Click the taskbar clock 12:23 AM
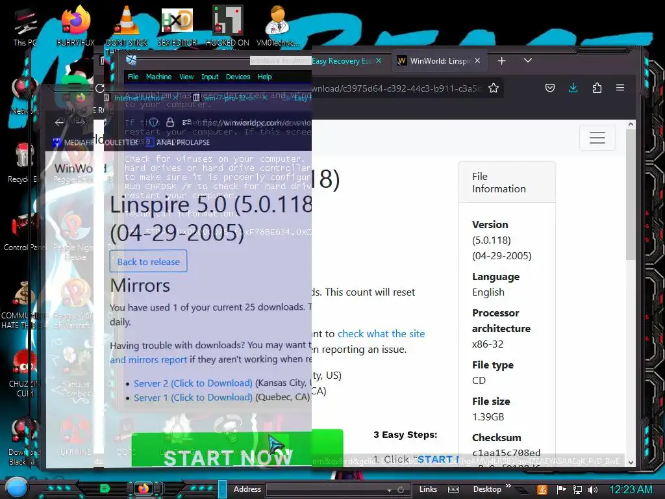 click(x=631, y=489)
